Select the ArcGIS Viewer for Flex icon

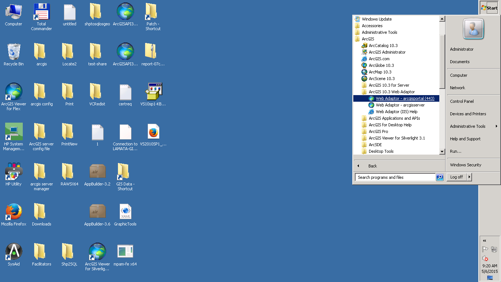coord(14,97)
